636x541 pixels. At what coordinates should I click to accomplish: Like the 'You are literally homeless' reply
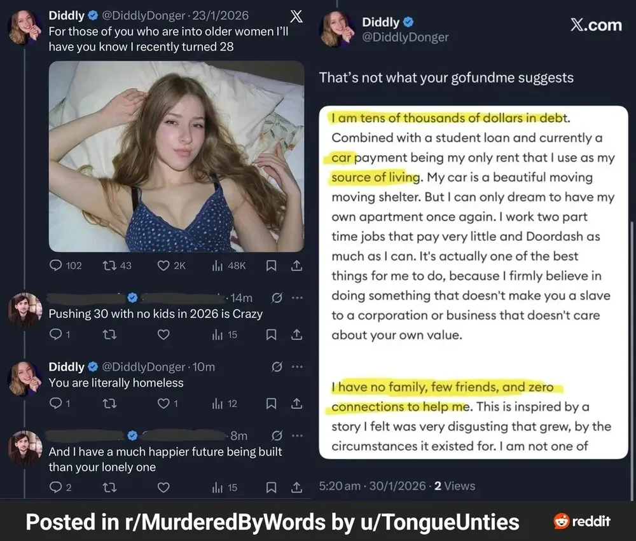tap(163, 403)
